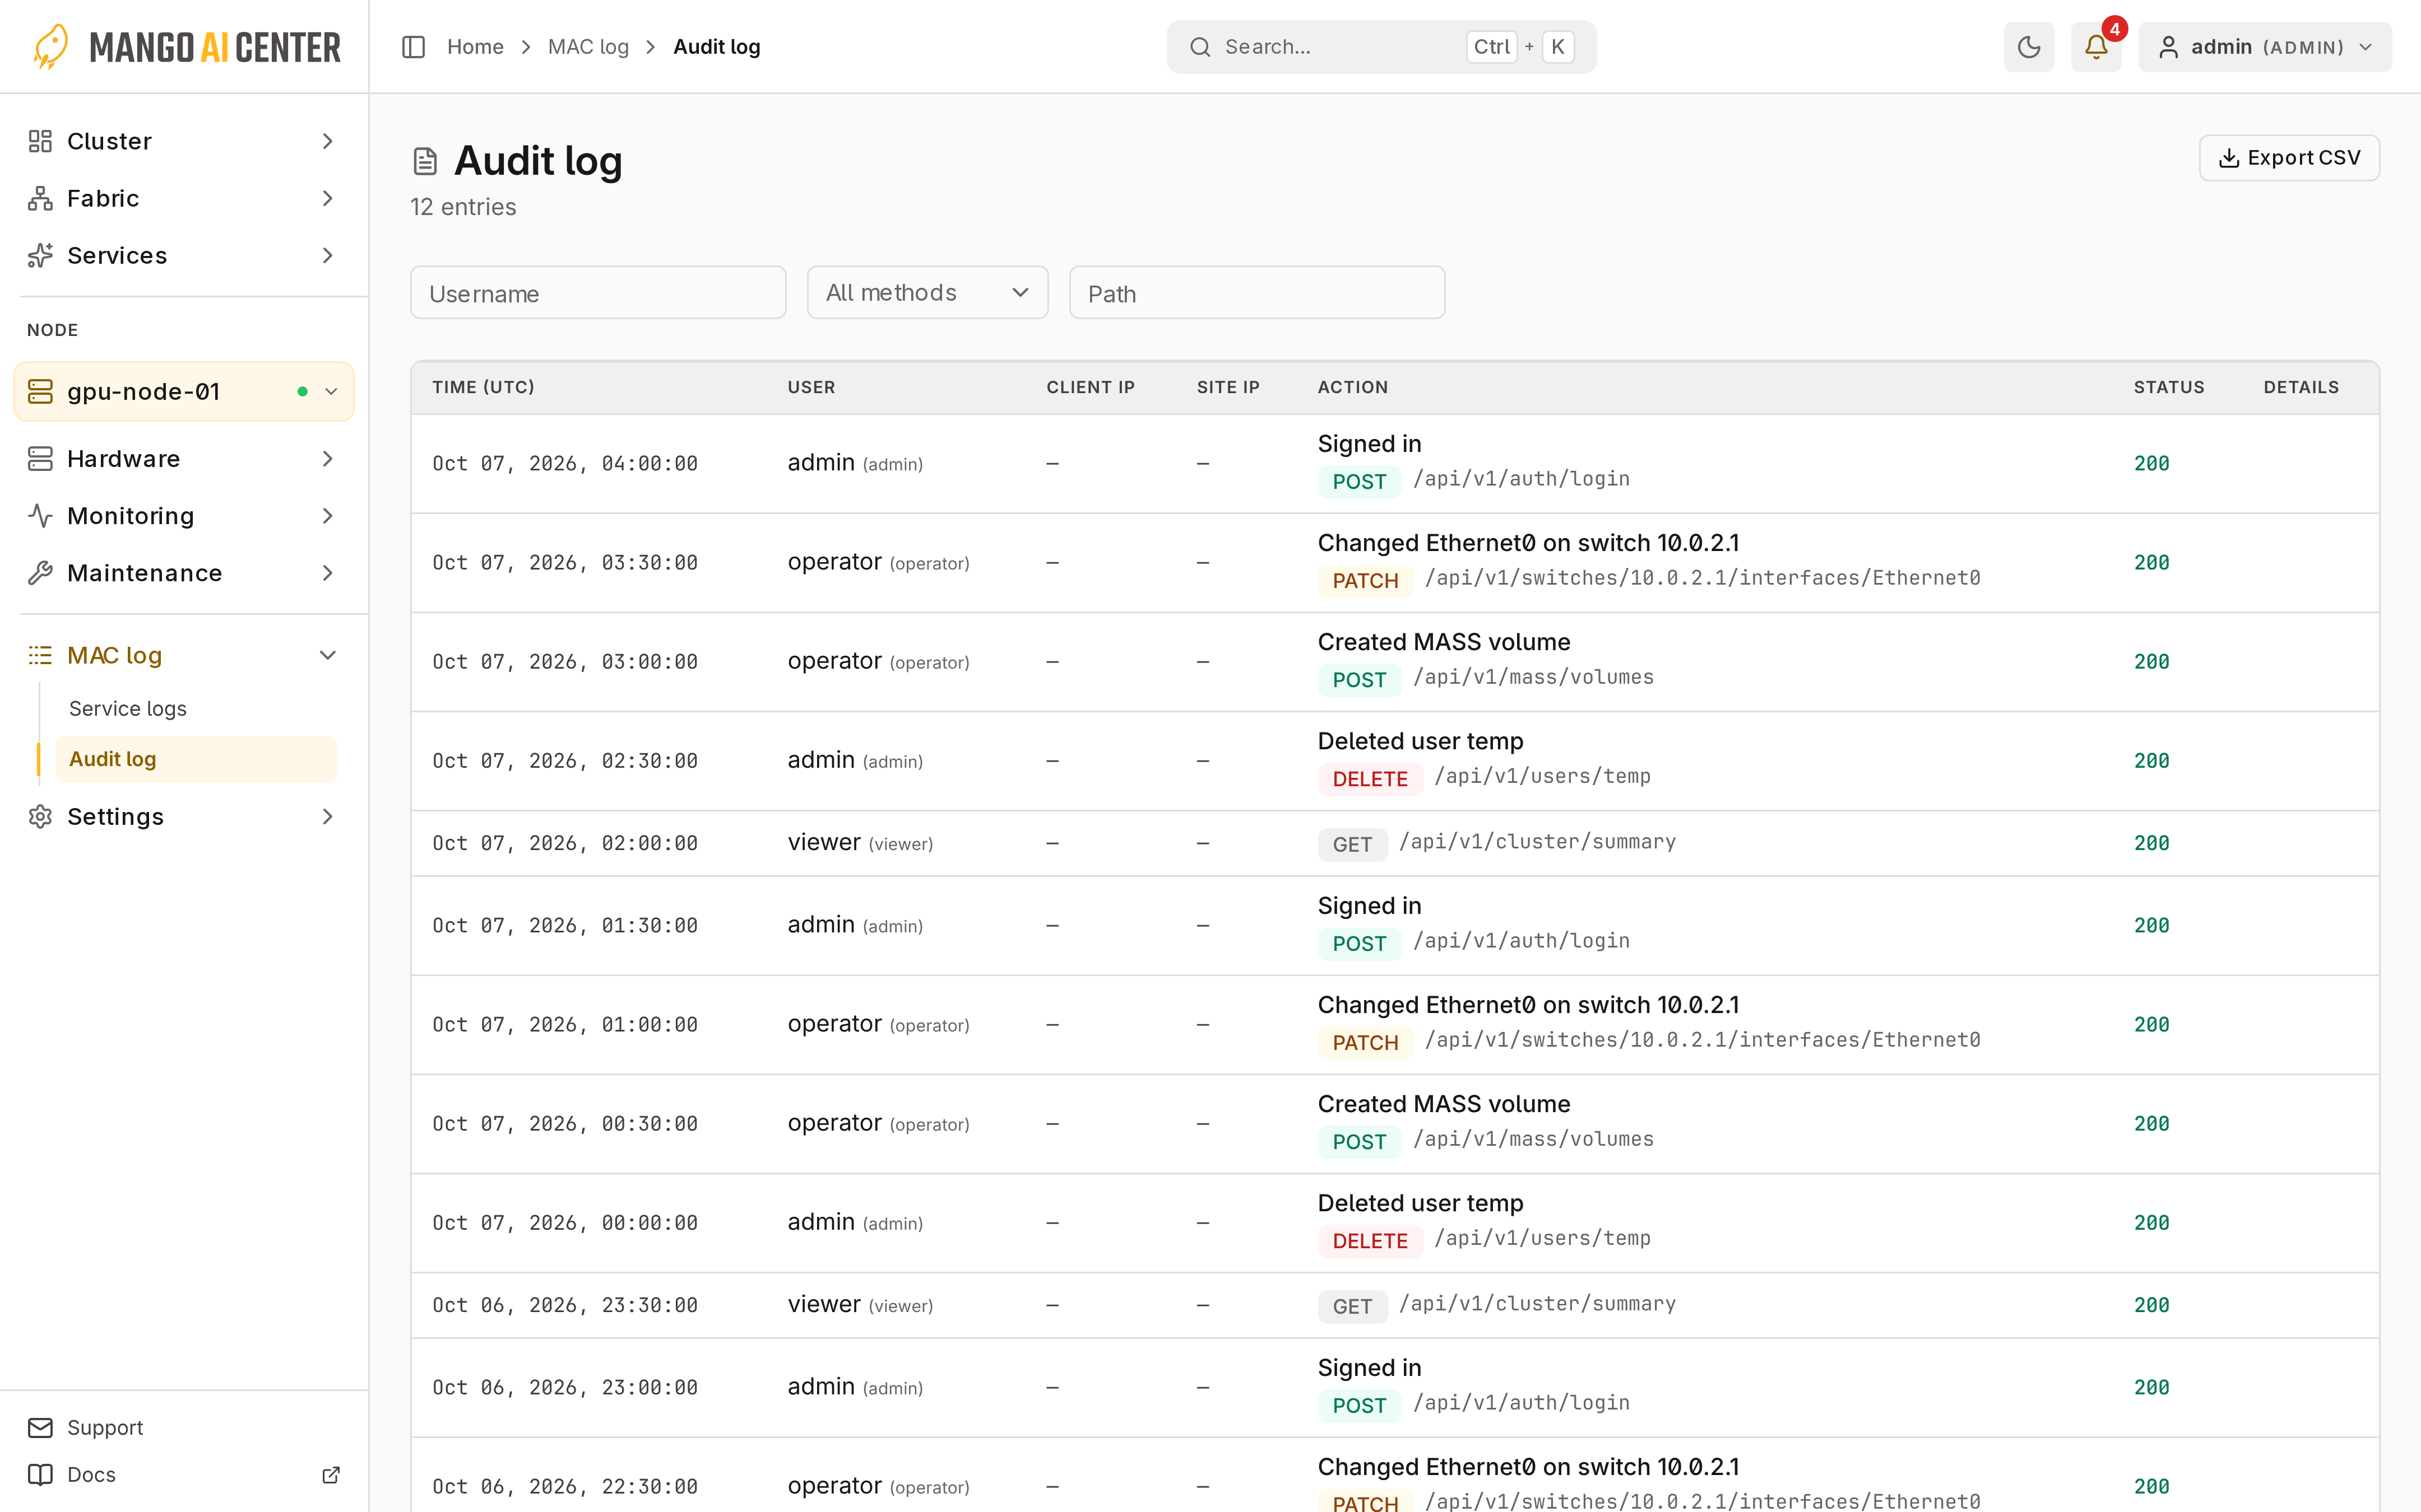Image resolution: width=2421 pixels, height=1512 pixels.
Task: Focus the Path filter field
Action: tap(1256, 292)
